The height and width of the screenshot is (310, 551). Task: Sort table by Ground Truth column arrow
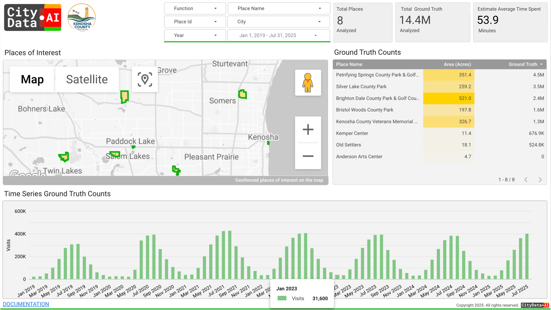tap(541, 64)
